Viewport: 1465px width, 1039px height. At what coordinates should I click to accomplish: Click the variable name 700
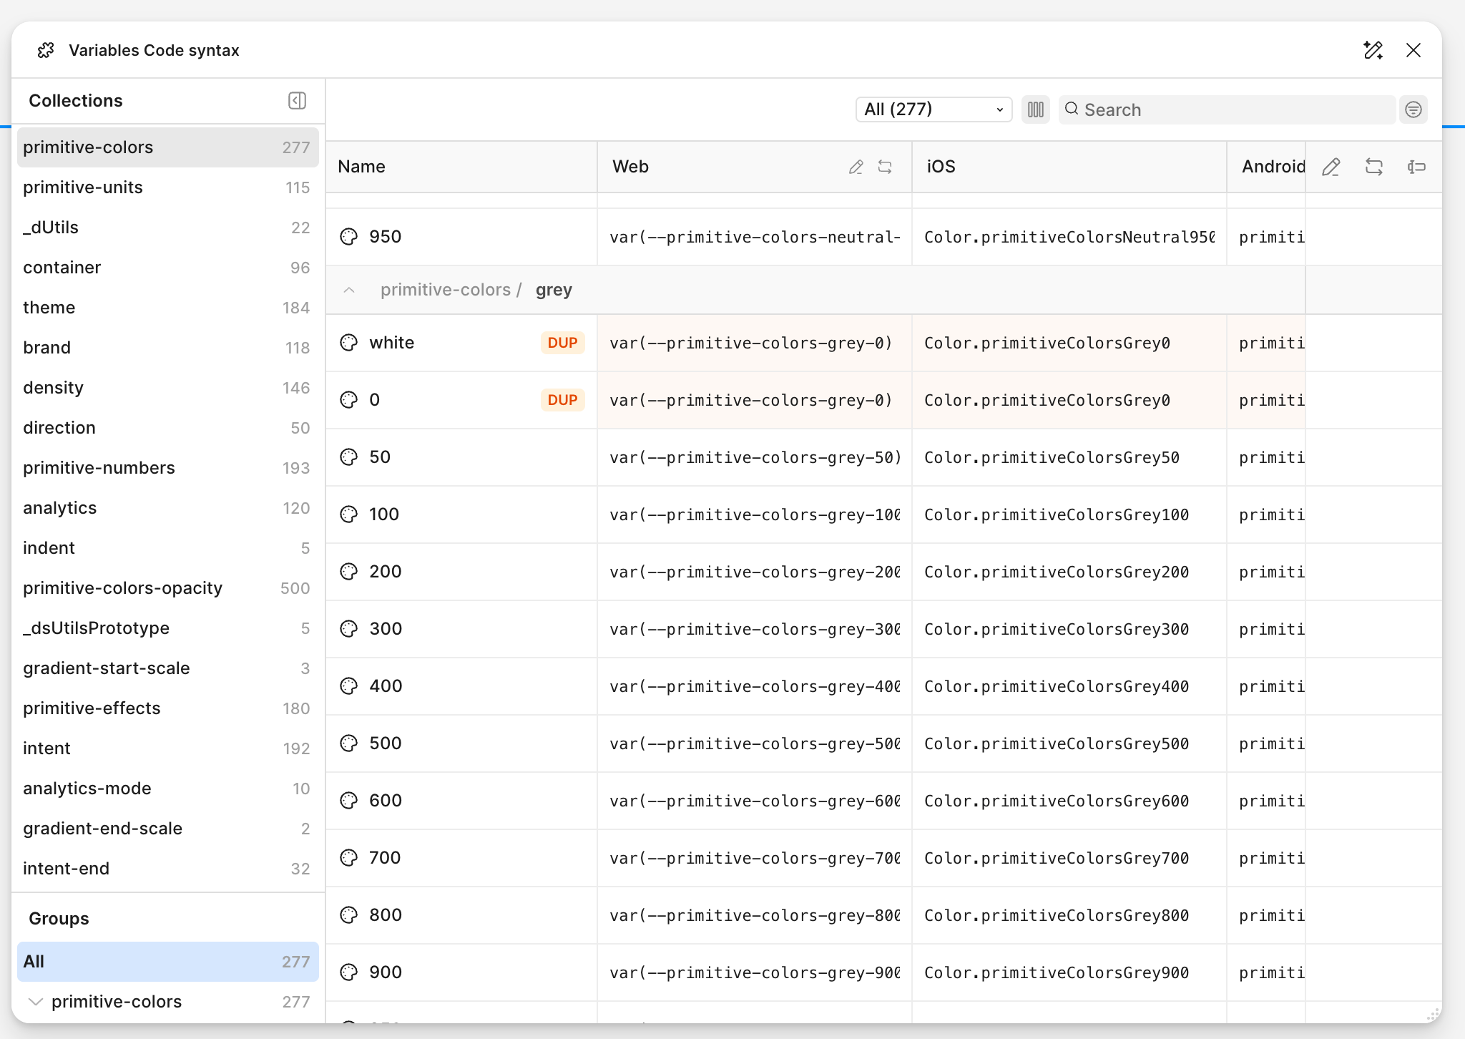pyautogui.click(x=385, y=858)
